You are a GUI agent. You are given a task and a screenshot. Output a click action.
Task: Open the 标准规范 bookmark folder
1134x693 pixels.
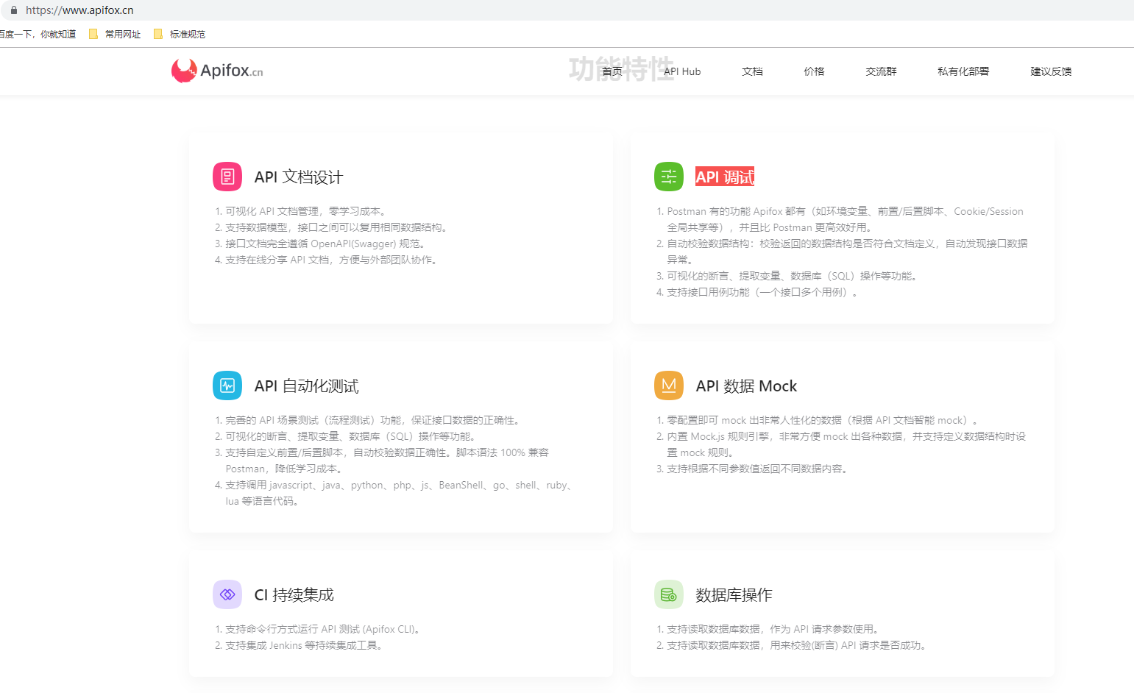tap(179, 34)
